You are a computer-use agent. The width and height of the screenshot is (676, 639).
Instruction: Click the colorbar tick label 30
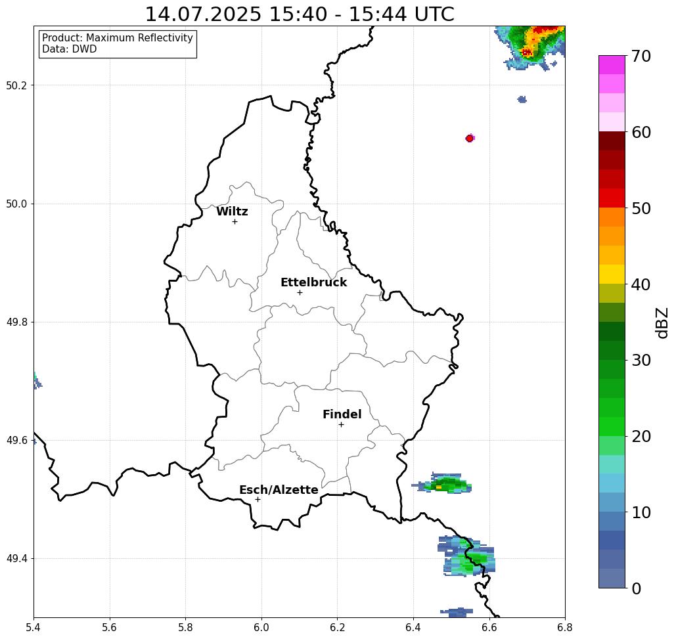641,361
